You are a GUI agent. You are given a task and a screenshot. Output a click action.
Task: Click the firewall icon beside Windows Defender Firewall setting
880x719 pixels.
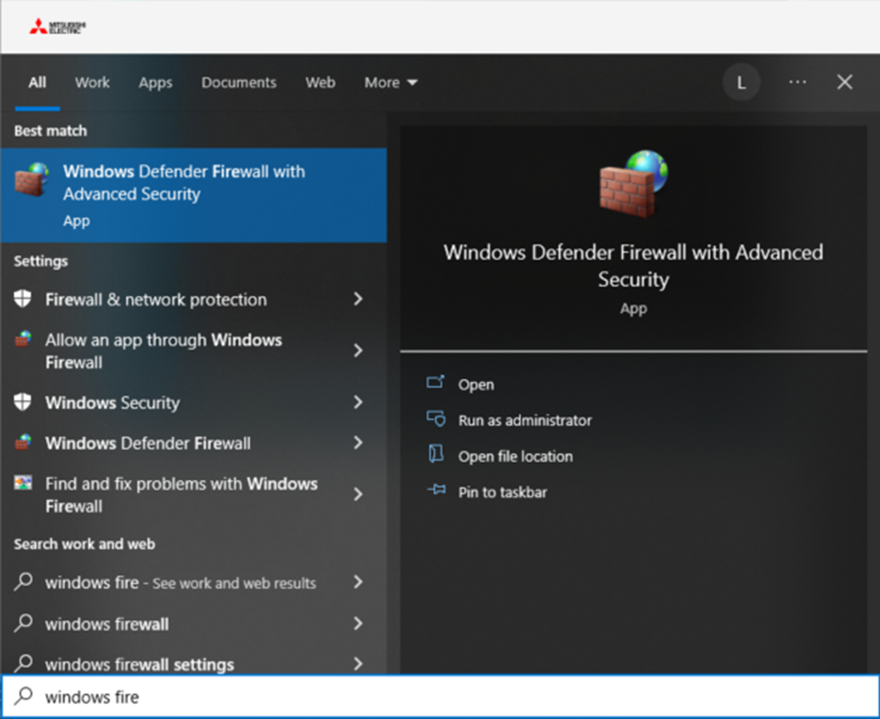tap(23, 442)
